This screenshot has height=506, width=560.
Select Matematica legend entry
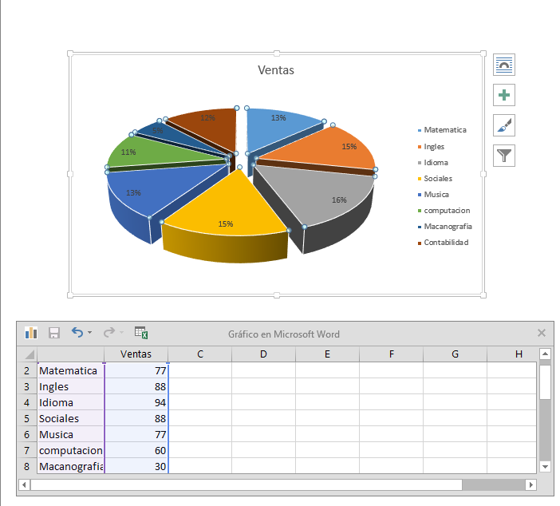click(x=442, y=130)
